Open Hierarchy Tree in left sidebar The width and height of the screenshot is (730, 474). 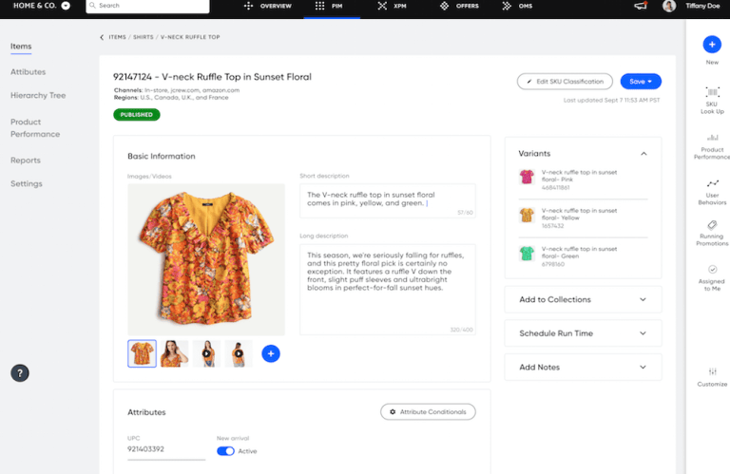pos(37,96)
